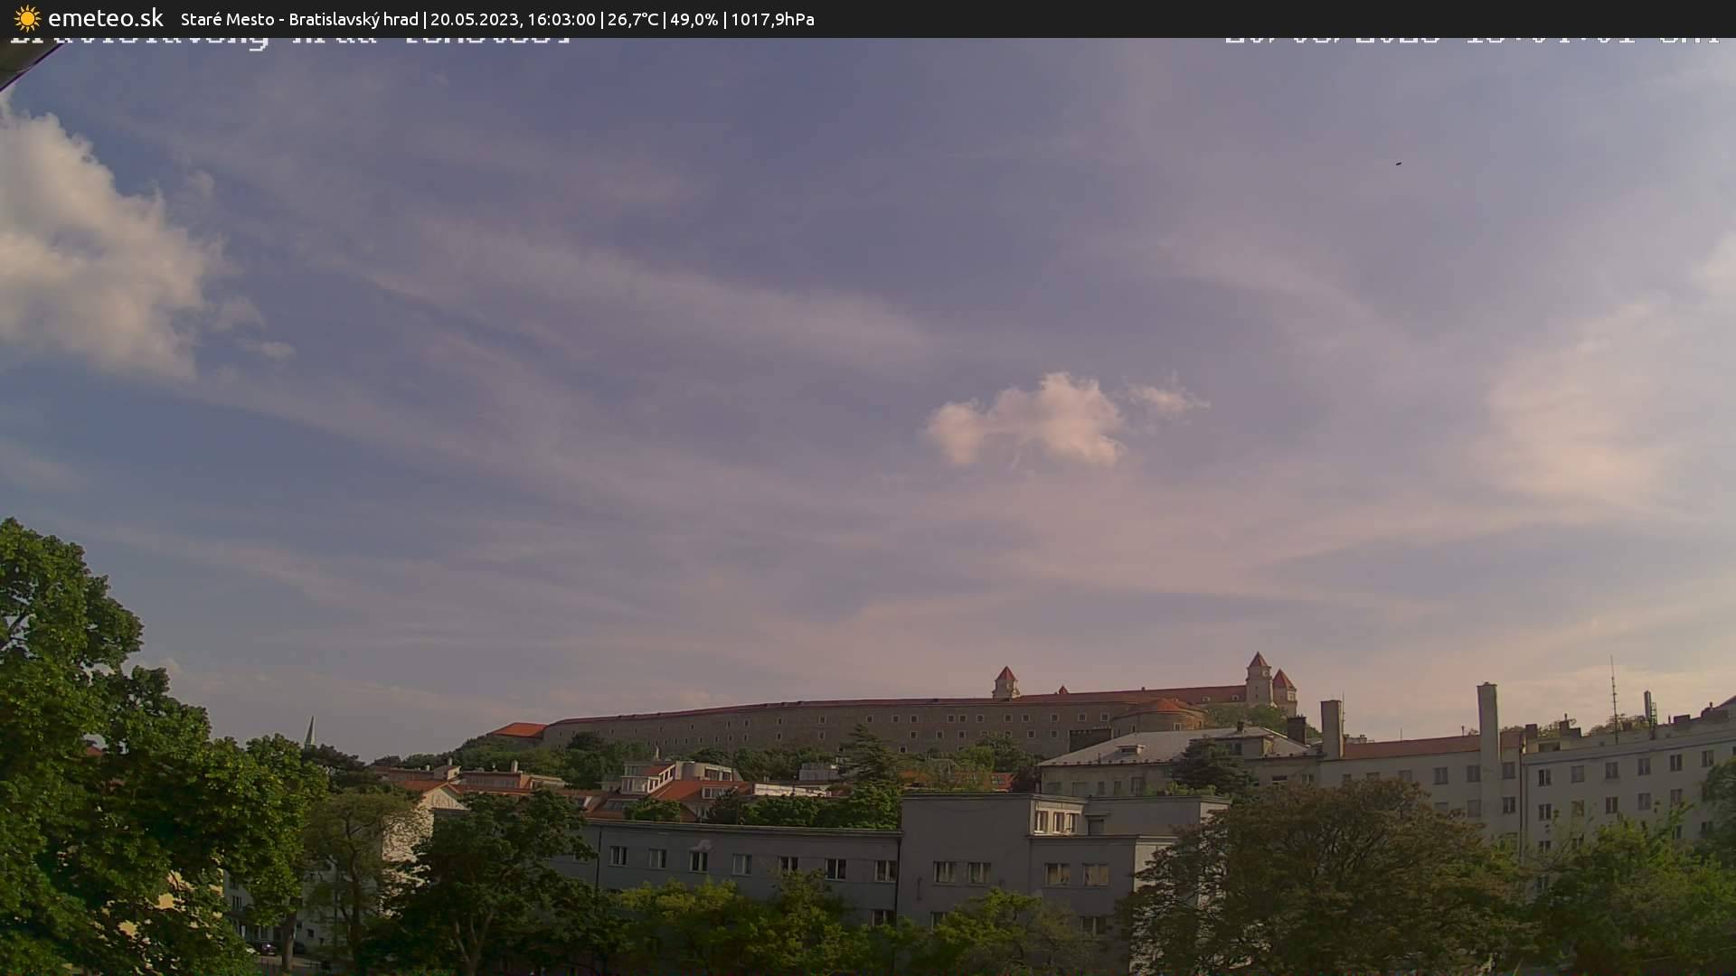1736x976 pixels.
Task: Click the pressure value 1017,9hPa
Action: (x=772, y=19)
